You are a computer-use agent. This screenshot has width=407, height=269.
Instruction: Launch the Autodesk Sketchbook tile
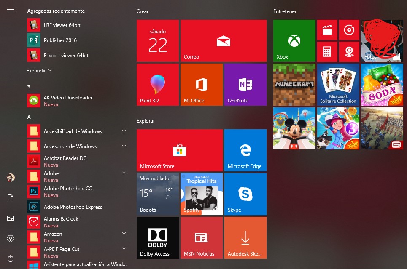(245, 238)
